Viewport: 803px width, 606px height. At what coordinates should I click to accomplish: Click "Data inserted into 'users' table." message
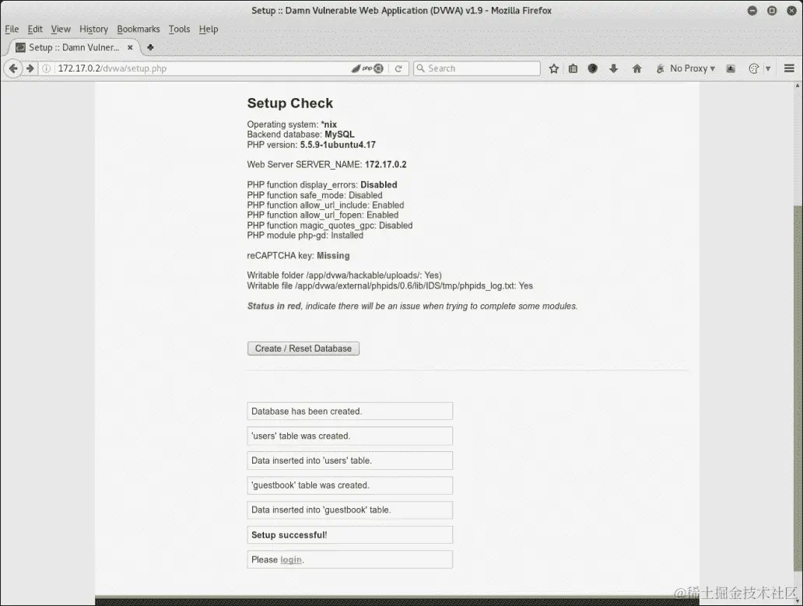pos(350,461)
